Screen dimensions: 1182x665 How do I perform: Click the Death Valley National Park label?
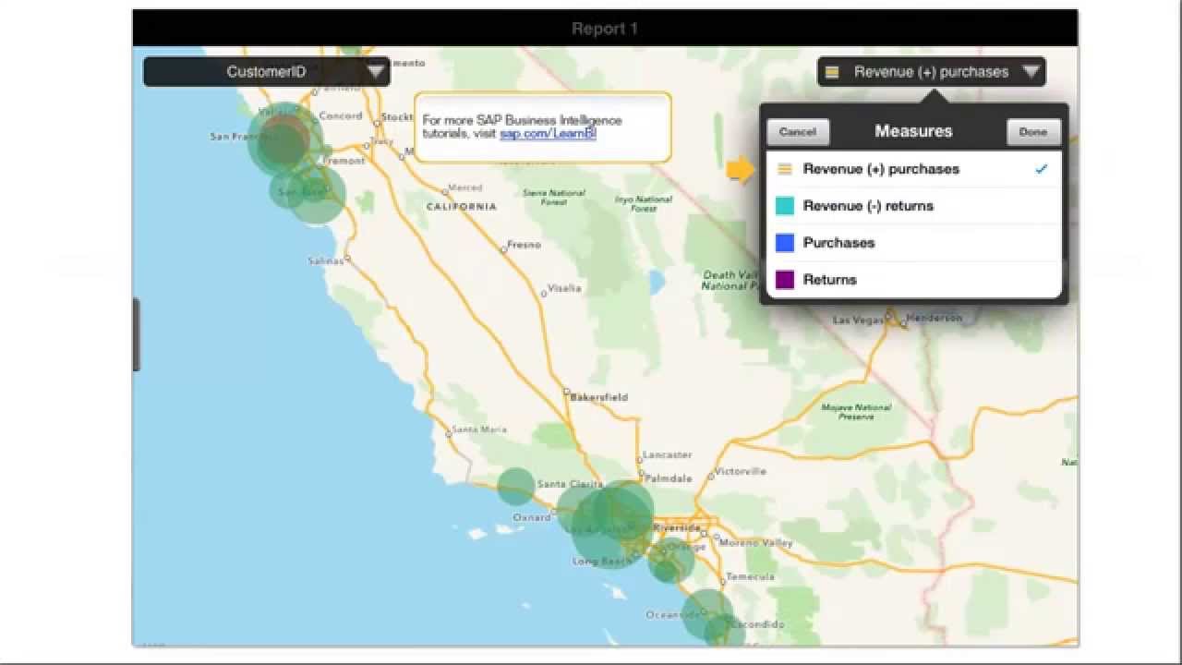pos(731,280)
